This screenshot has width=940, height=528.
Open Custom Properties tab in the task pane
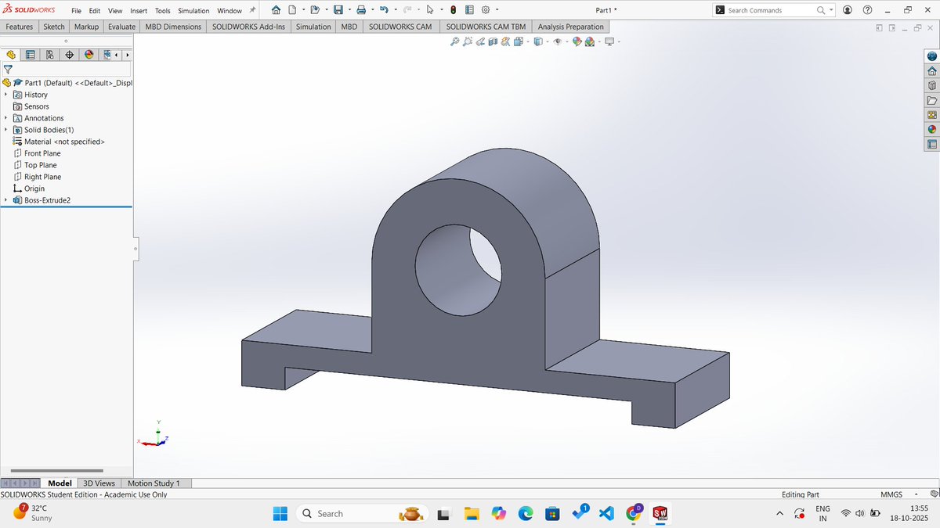(x=931, y=144)
